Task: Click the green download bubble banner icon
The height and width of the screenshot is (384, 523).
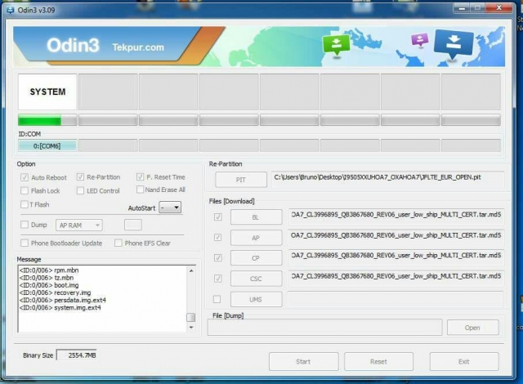Action: click(336, 45)
